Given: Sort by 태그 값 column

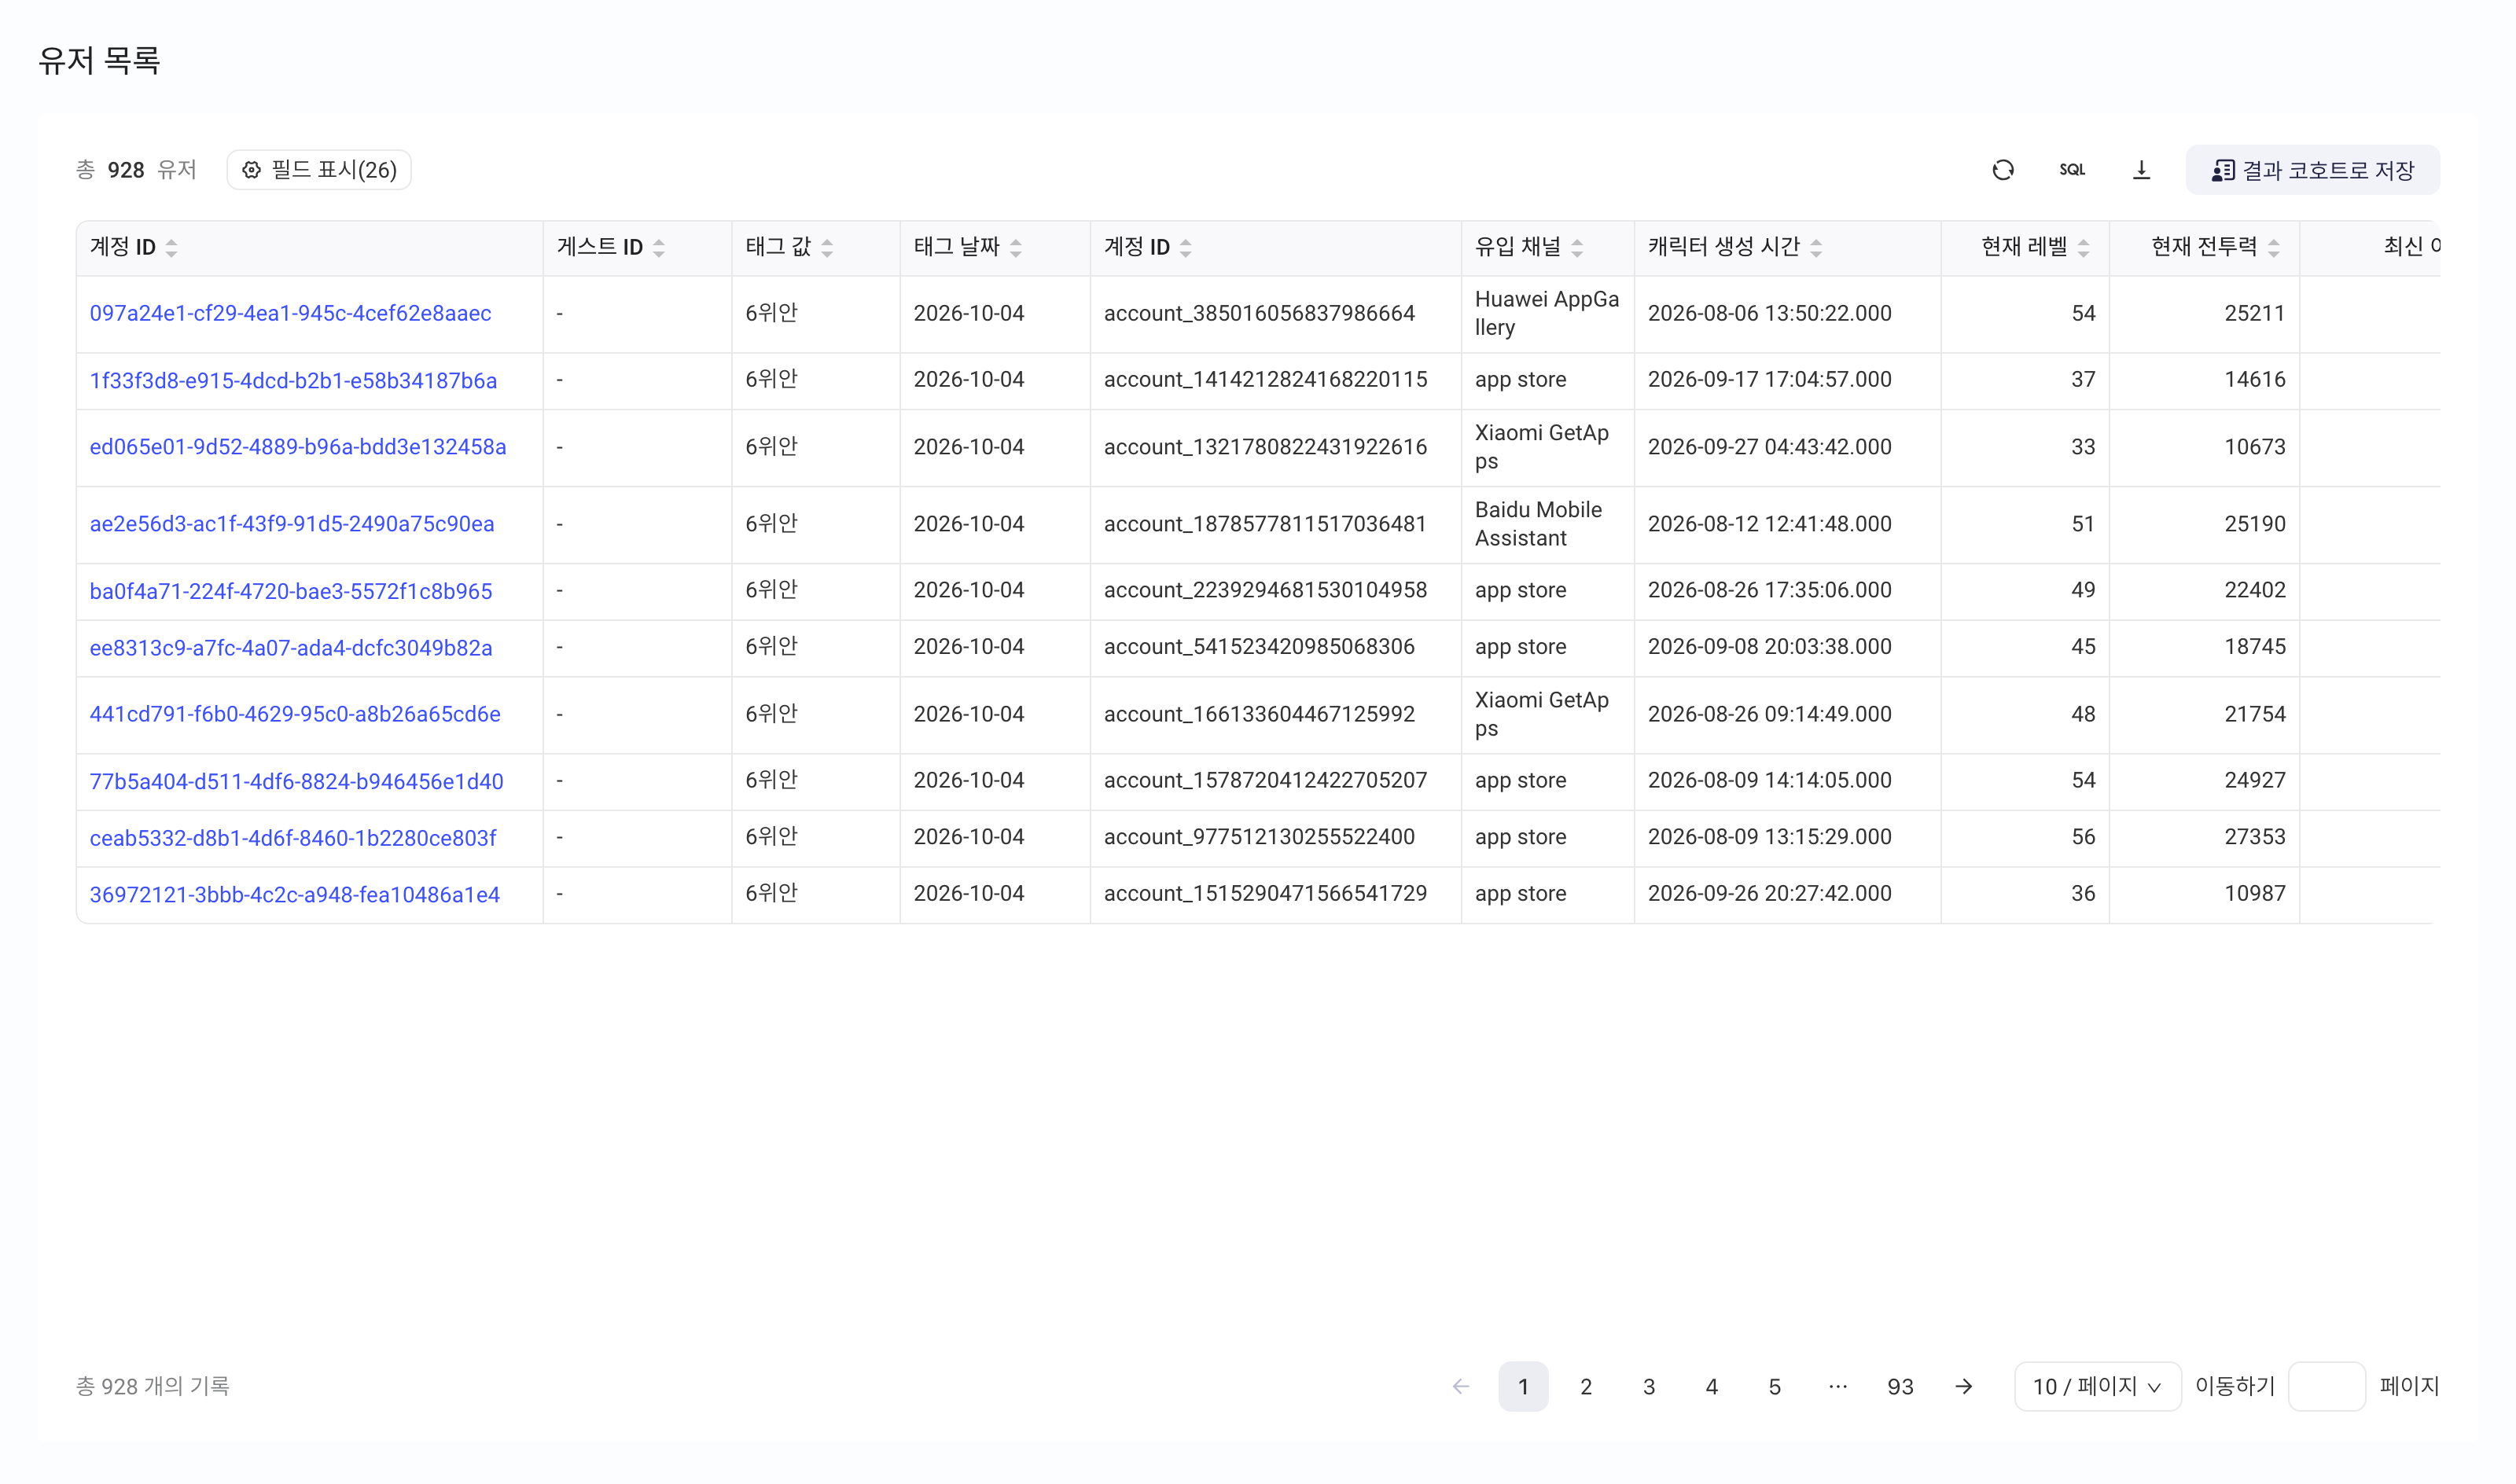Looking at the screenshot, I should [x=827, y=248].
